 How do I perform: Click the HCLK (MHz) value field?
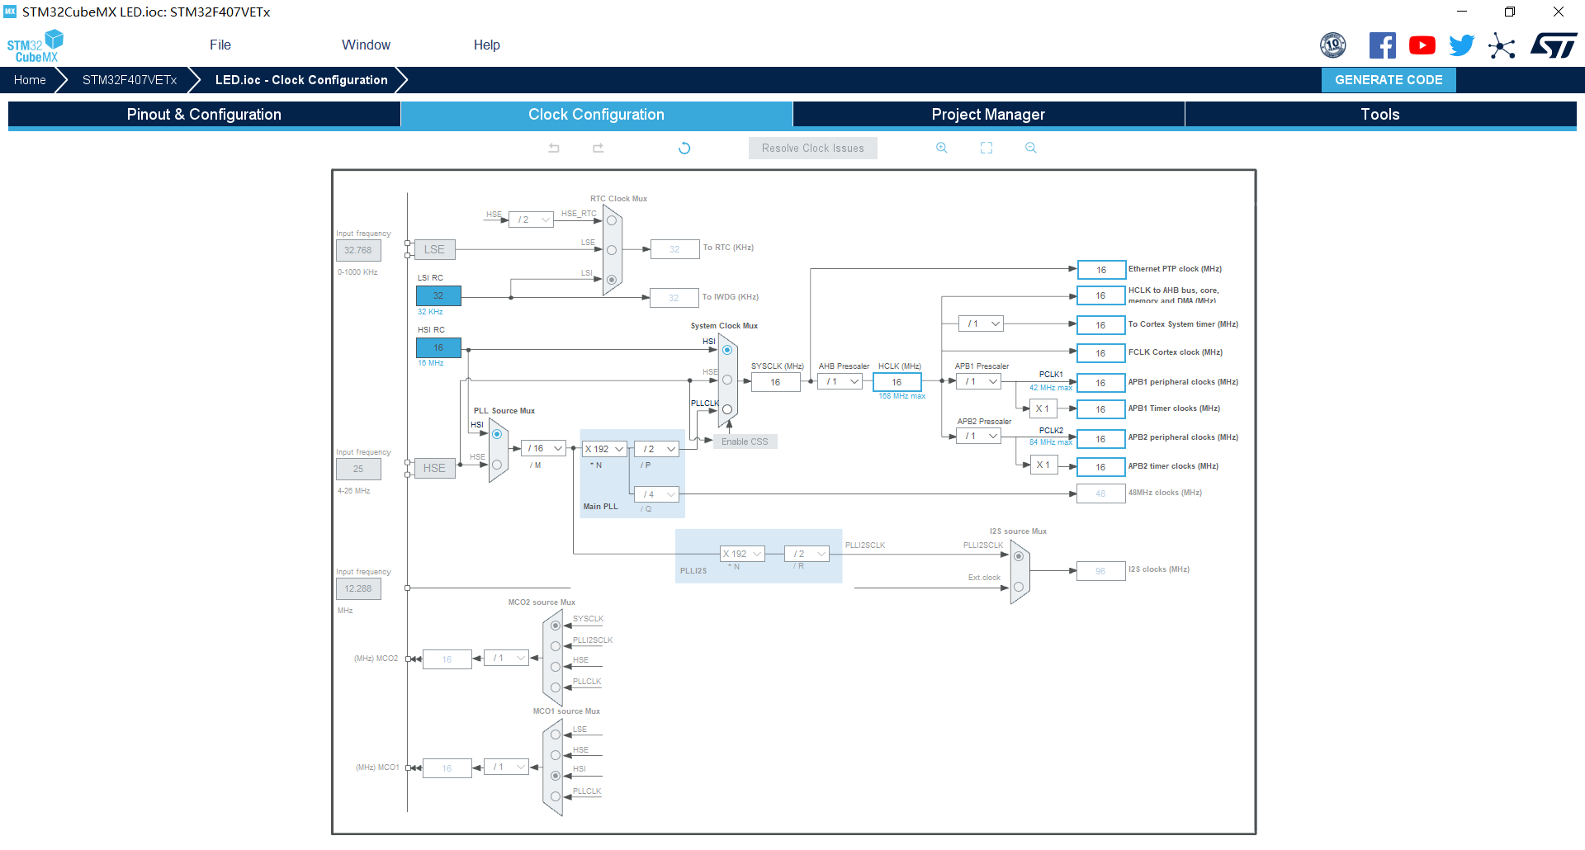pyautogui.click(x=897, y=382)
